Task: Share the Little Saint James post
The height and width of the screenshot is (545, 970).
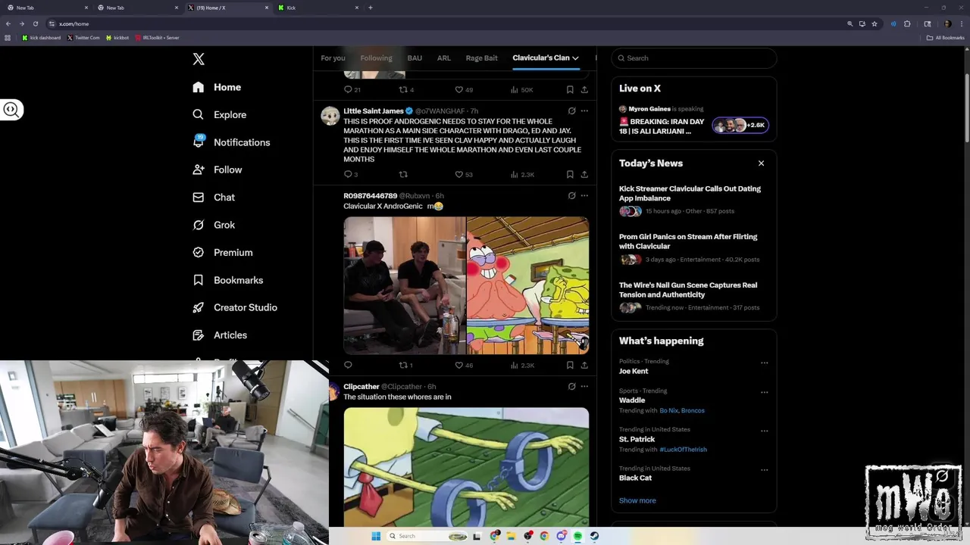Action: [x=584, y=174]
